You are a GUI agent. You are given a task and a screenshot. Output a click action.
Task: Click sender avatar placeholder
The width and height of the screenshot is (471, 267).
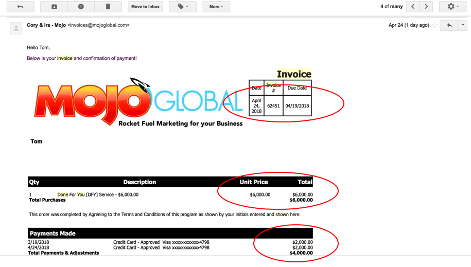(16, 28)
